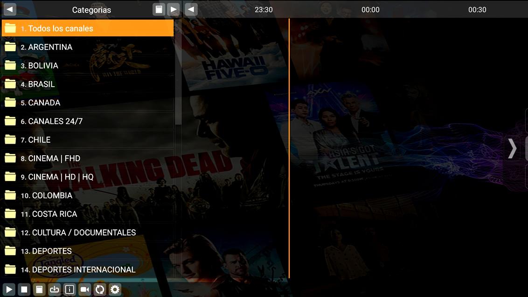Image resolution: width=528 pixels, height=297 pixels.
Task: Click the back arrow beside Categorias
Action: point(10,9)
